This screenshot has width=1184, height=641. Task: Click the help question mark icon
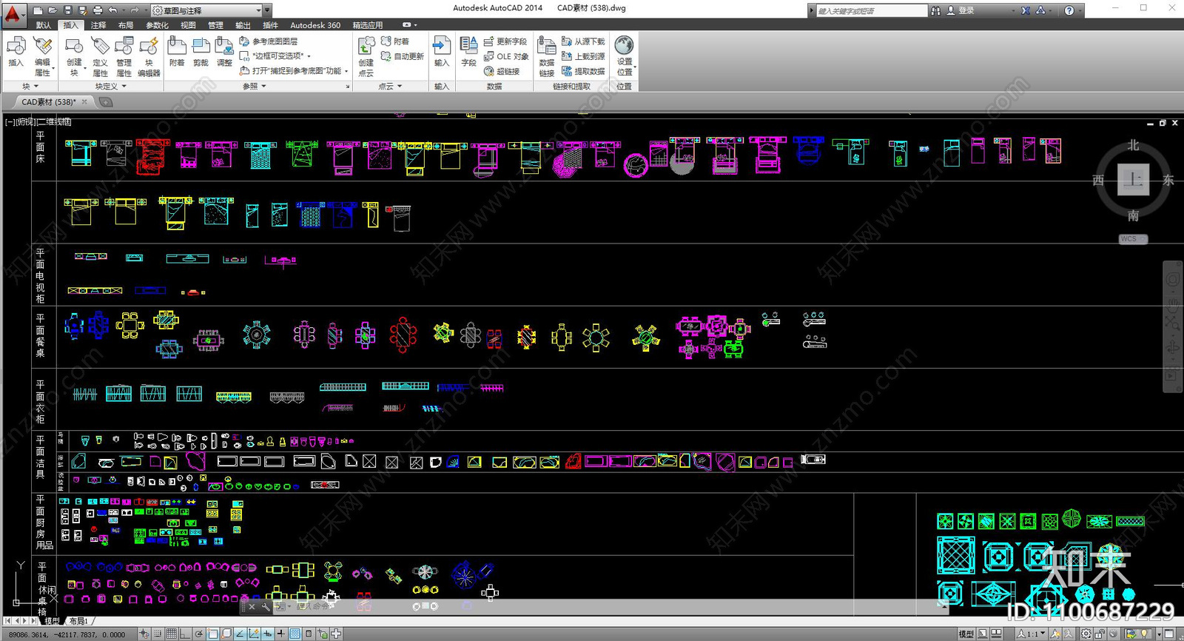pyautogui.click(x=1069, y=10)
